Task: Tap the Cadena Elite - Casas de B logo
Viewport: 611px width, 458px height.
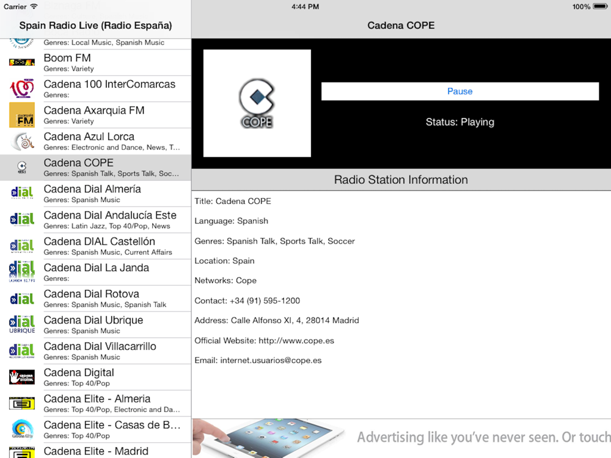Action: pyautogui.click(x=22, y=429)
